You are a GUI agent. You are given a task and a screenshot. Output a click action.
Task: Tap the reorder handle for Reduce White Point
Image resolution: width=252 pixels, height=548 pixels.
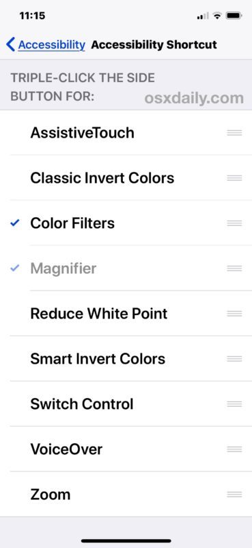pyautogui.click(x=234, y=314)
